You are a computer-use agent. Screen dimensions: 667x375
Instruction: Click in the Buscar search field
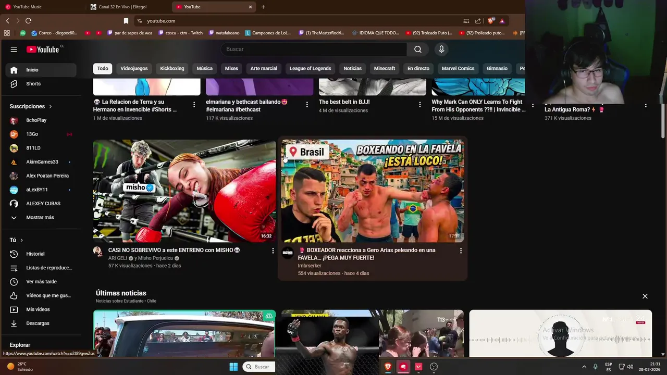[314, 49]
